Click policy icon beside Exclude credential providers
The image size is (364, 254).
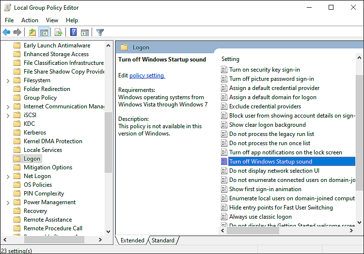pyautogui.click(x=224, y=106)
